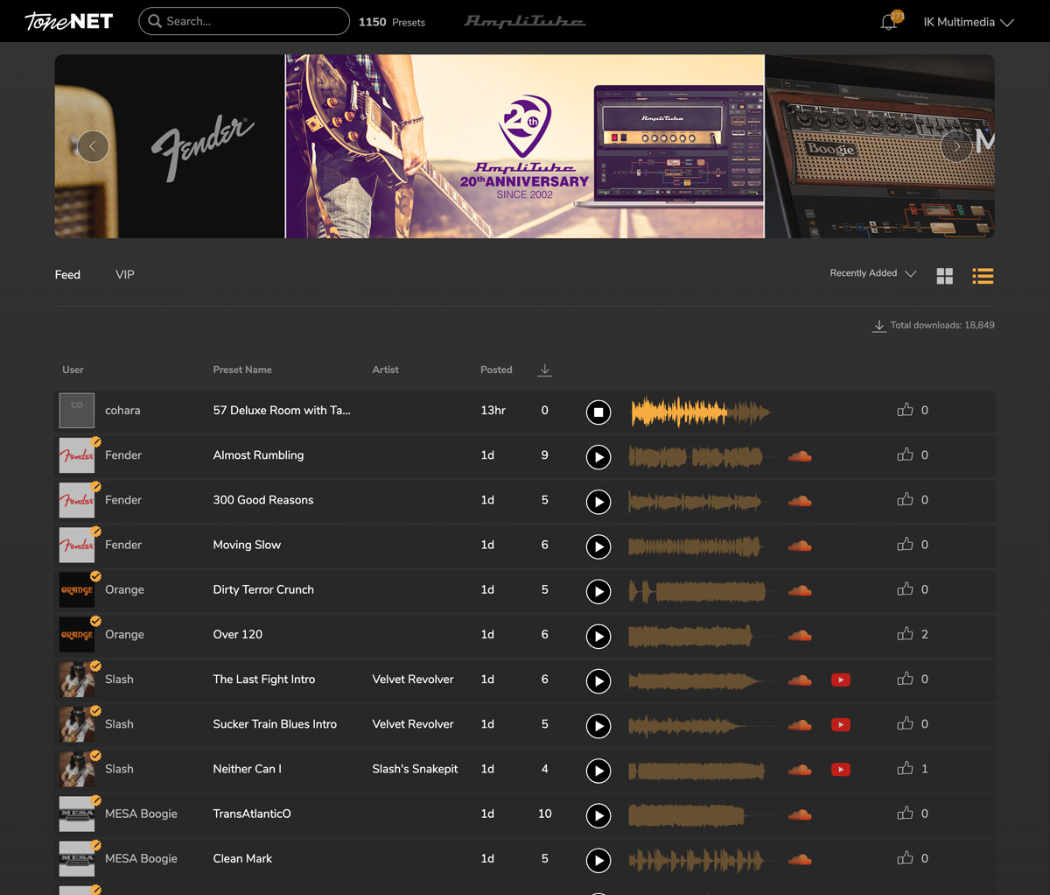Like the Neither Can I preset

click(x=906, y=768)
